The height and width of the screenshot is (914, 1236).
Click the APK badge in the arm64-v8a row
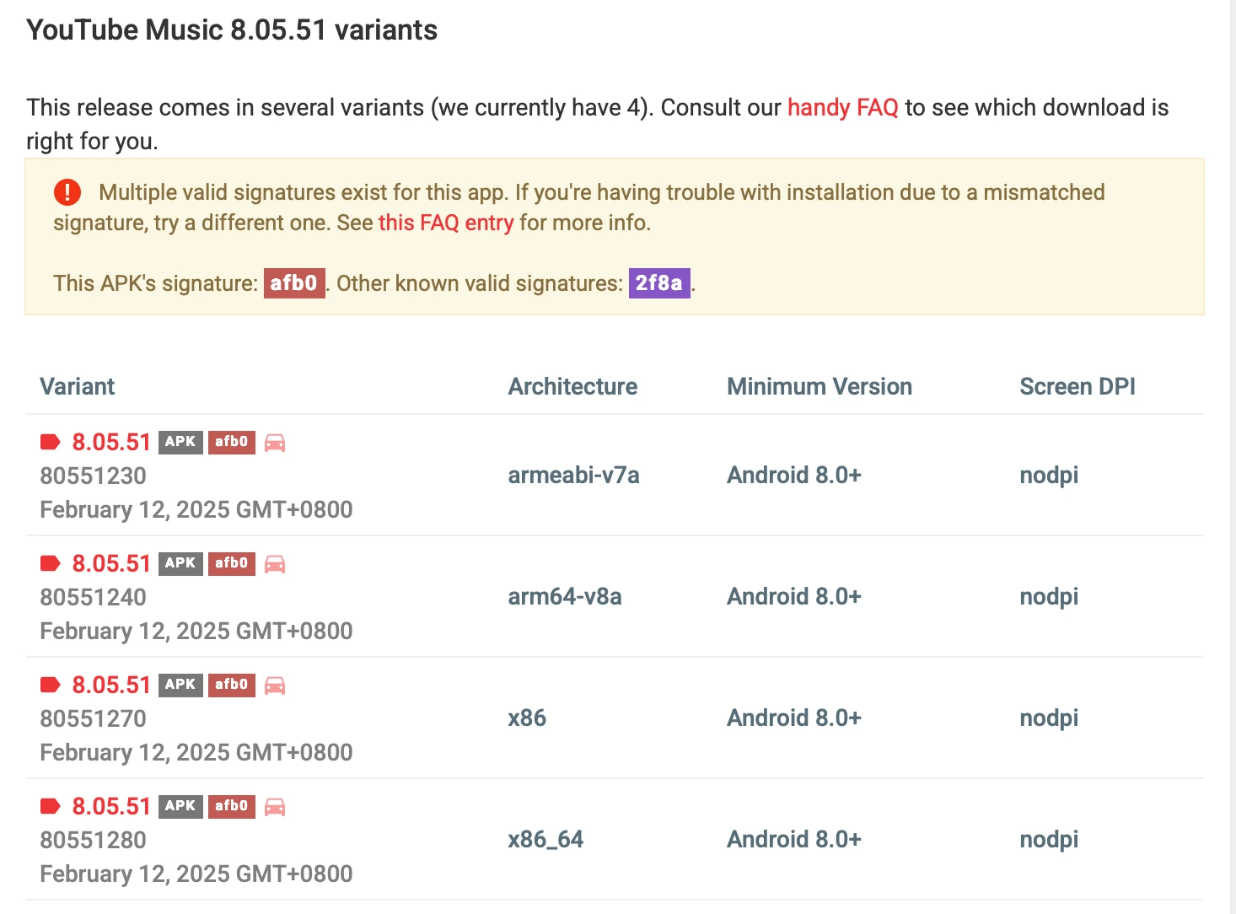(180, 563)
